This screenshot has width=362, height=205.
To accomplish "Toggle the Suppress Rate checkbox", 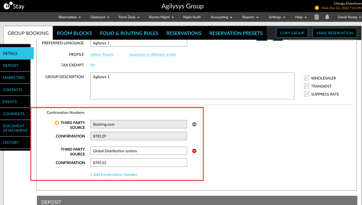I will [307, 94].
